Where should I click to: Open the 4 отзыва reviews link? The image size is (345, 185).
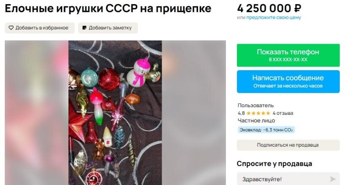283,113
